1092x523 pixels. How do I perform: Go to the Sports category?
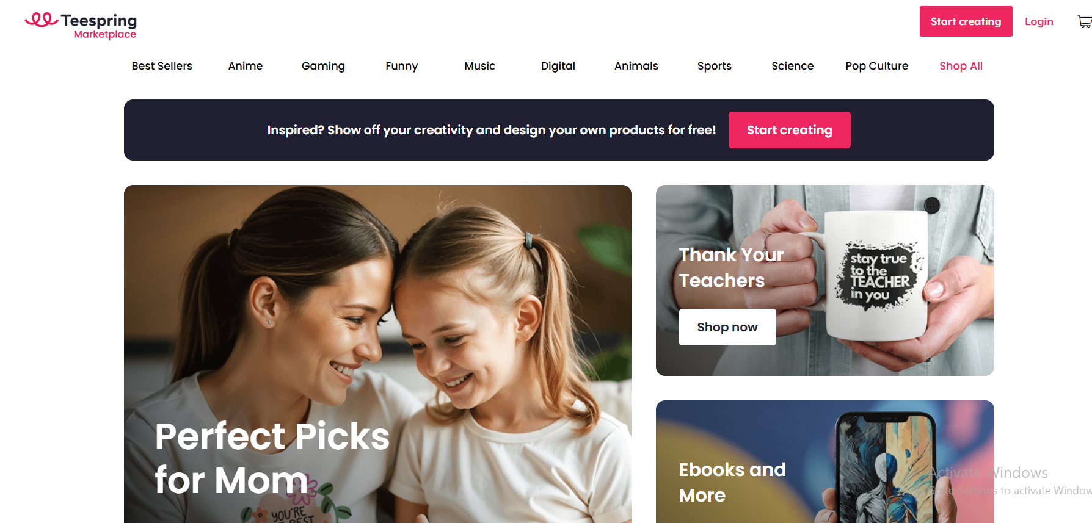click(715, 66)
